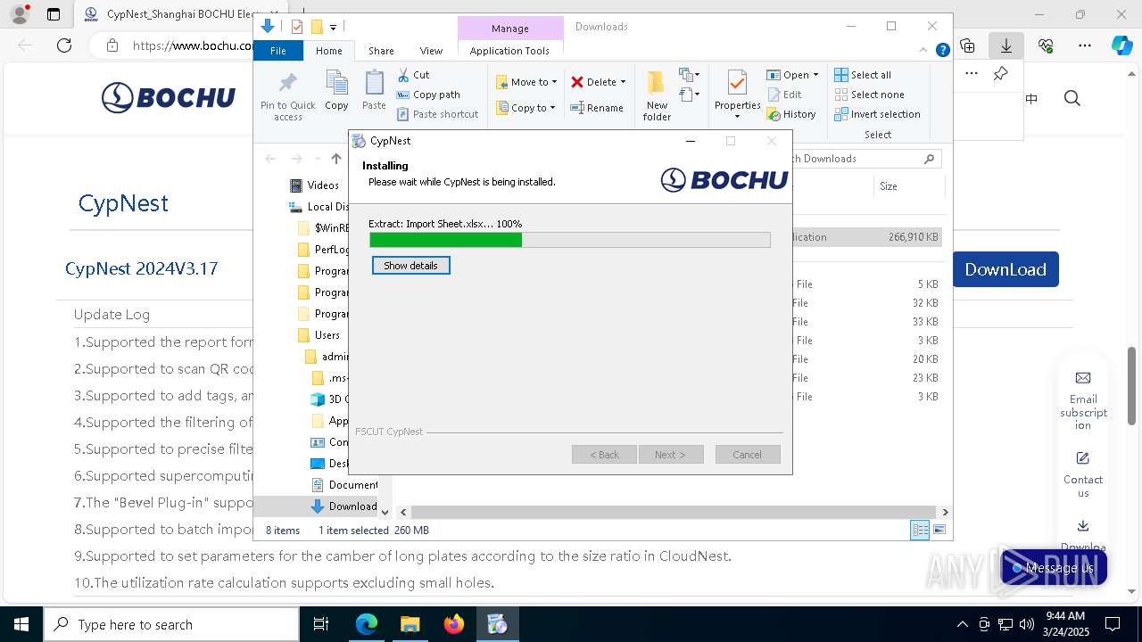Switch to the Share ribbon tab

pos(381,51)
